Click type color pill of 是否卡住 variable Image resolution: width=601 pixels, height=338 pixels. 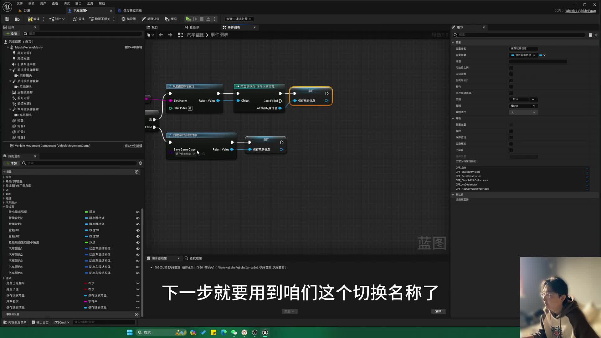click(x=86, y=289)
